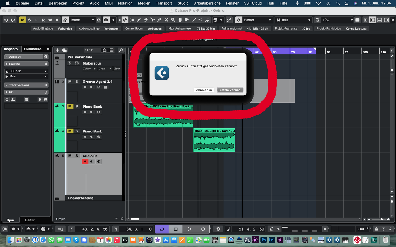Click the Play button in transport
Image resolution: width=396 pixels, height=247 pixels.
pos(189,229)
